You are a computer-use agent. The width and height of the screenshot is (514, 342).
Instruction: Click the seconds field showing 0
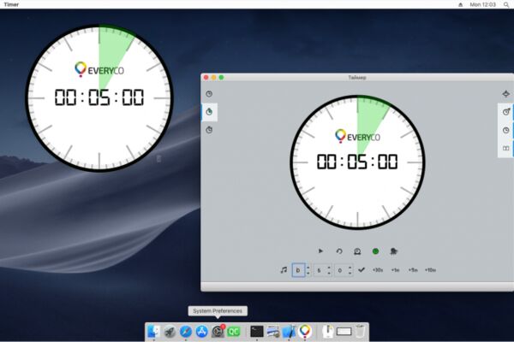[x=340, y=270]
